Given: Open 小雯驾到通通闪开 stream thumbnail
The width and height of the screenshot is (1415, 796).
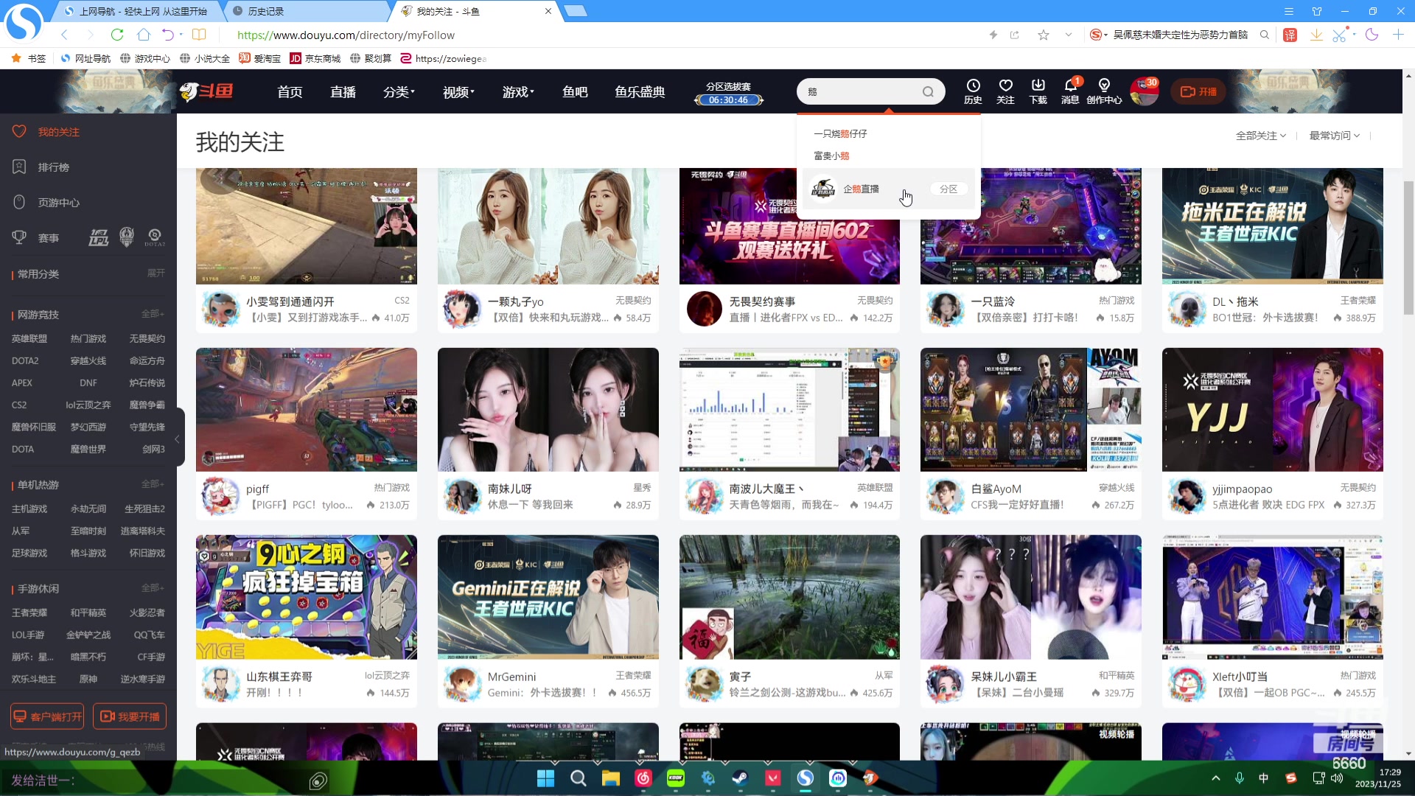Looking at the screenshot, I should point(307,226).
